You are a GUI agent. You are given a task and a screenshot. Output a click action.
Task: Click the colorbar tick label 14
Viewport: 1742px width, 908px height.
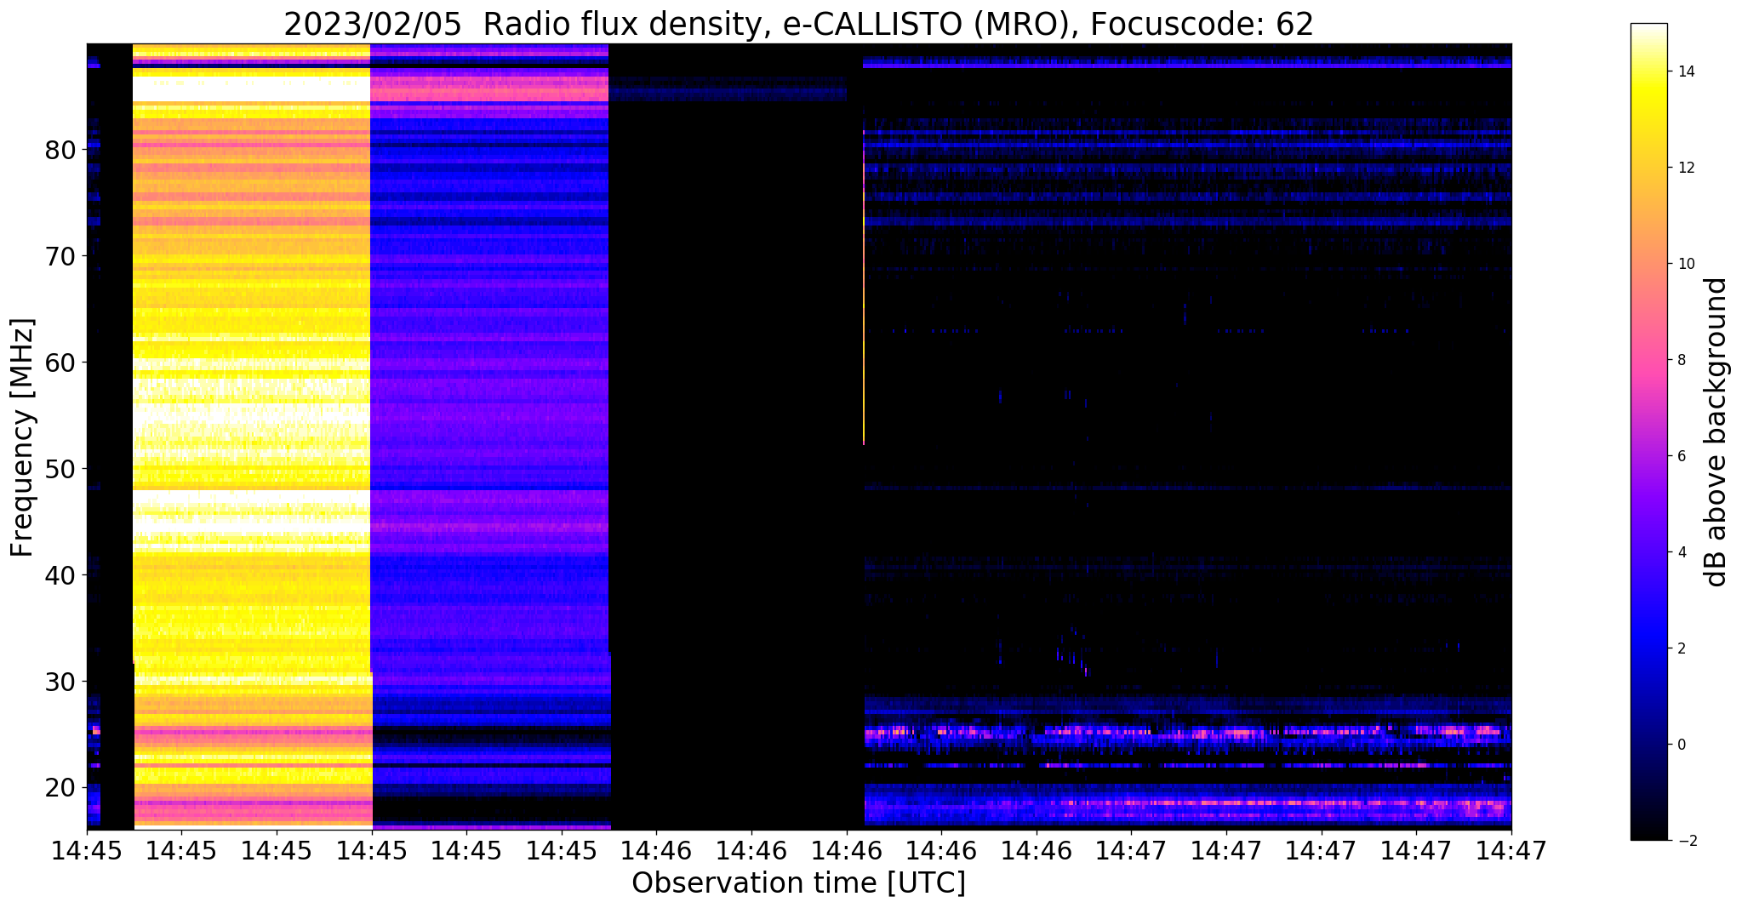[1684, 71]
